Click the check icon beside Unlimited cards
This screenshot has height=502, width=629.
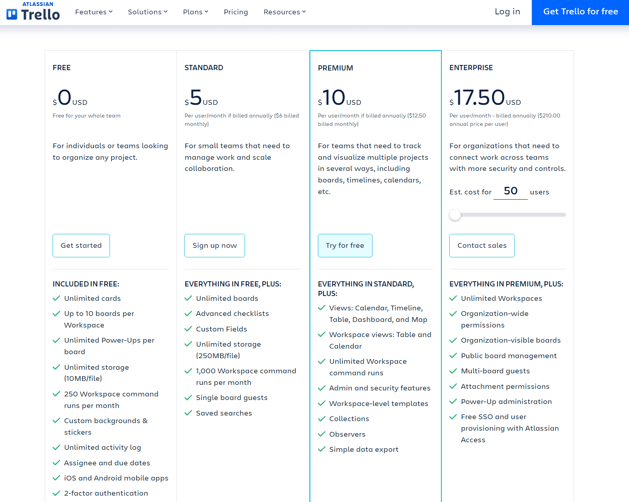[57, 298]
